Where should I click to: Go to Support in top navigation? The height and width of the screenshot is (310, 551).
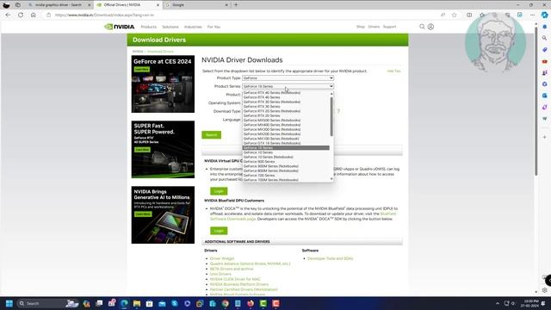click(x=389, y=27)
